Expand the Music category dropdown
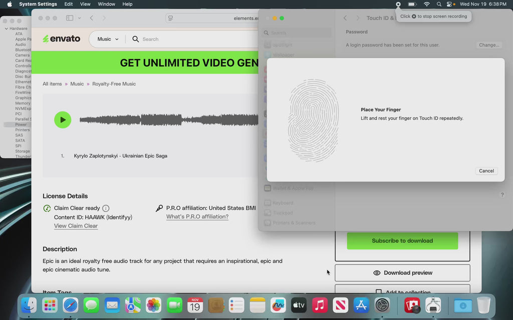 pyautogui.click(x=108, y=39)
